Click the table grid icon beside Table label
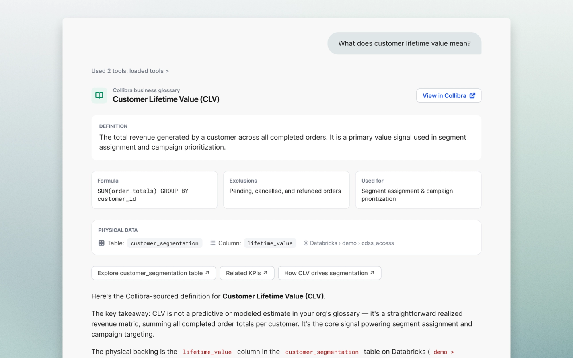This screenshot has width=573, height=358. tap(101, 243)
